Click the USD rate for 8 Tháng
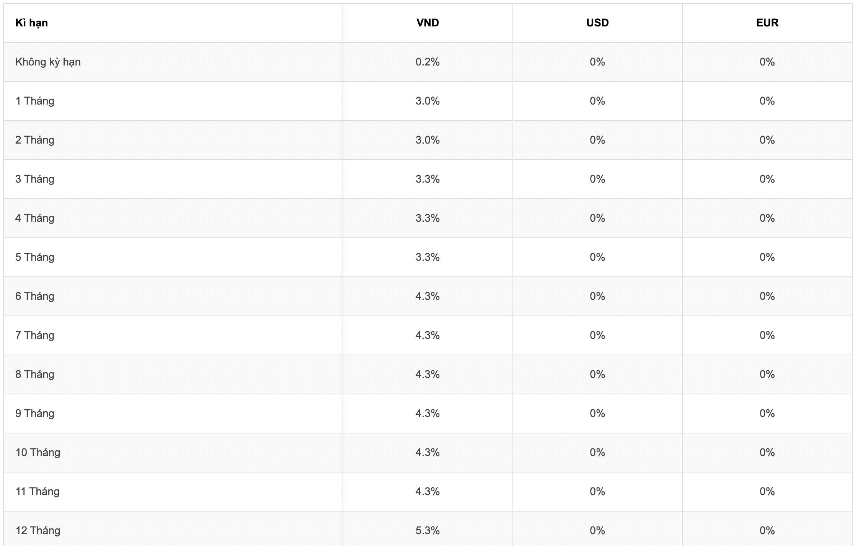The image size is (855, 546). click(597, 374)
